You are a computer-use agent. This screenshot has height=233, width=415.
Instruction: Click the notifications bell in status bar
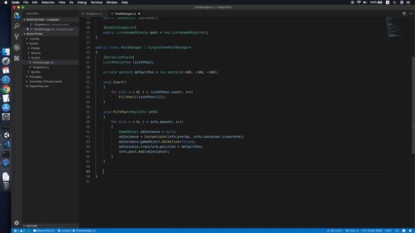(x=410, y=230)
